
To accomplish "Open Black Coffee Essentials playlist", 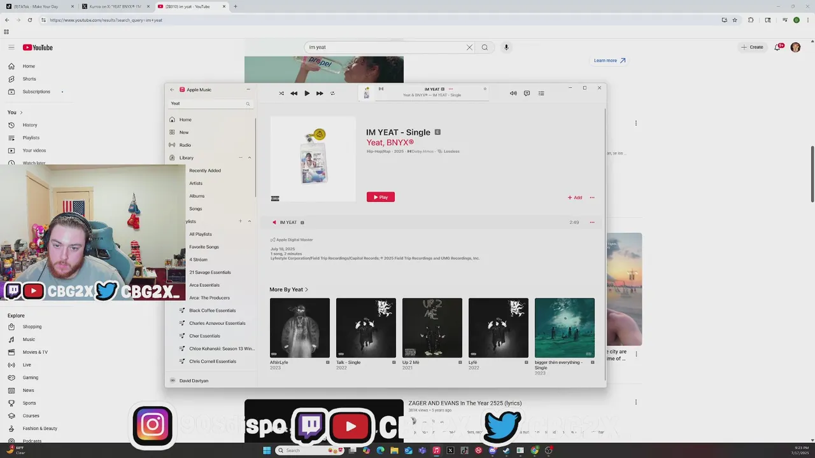I will pos(212,310).
